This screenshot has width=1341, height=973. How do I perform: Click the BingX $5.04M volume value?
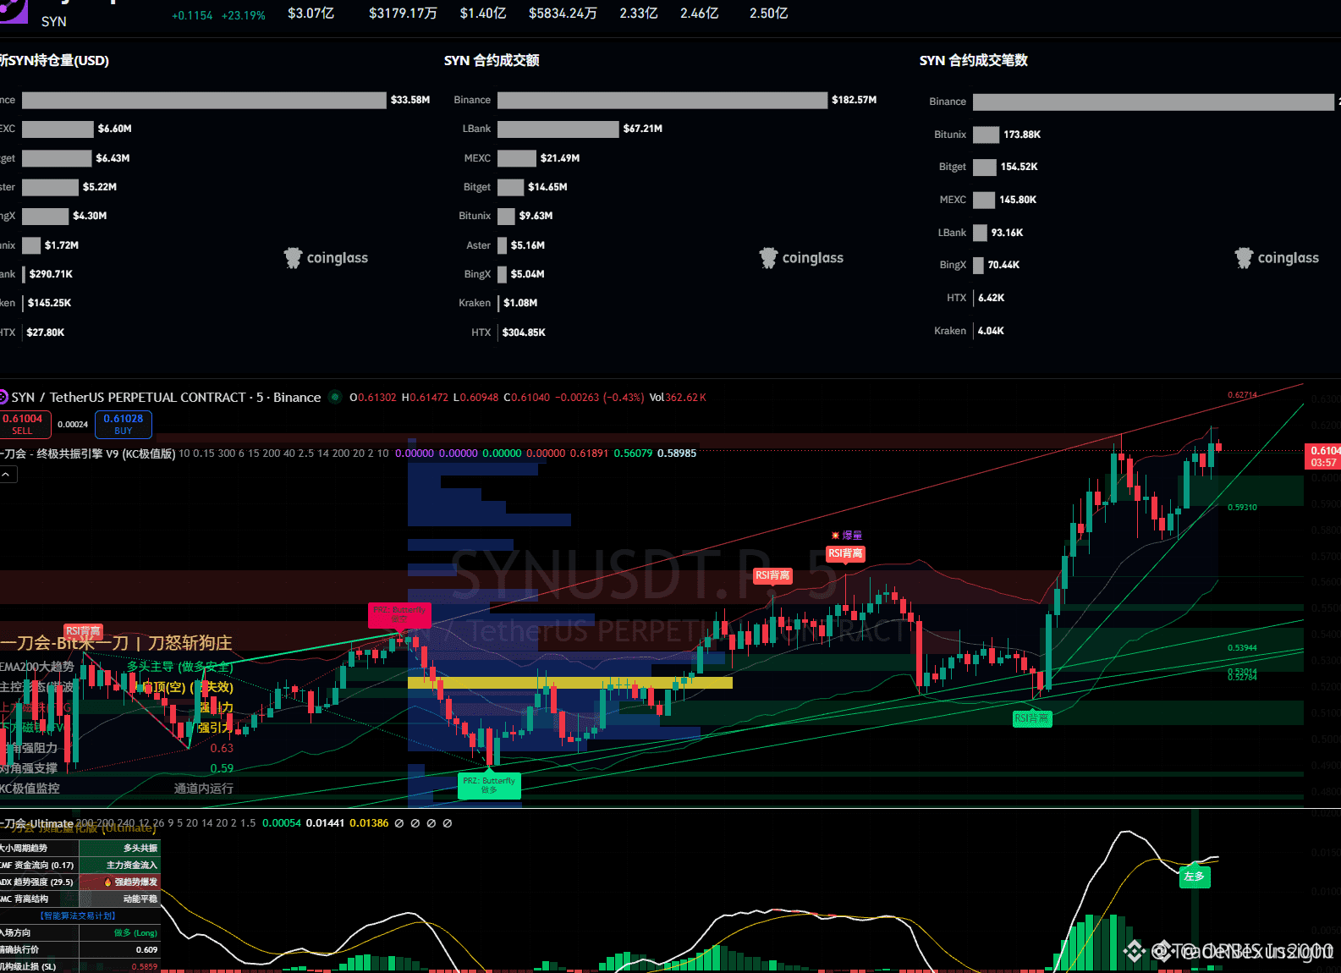(528, 274)
